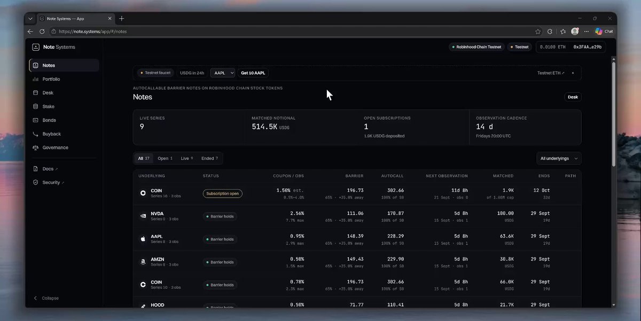Follow the Testnet ETH link

pos(551,73)
